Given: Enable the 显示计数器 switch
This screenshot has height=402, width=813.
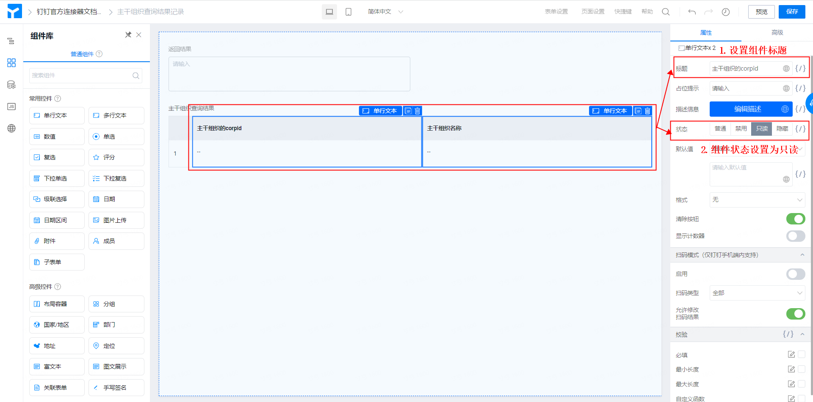Looking at the screenshot, I should coord(796,236).
